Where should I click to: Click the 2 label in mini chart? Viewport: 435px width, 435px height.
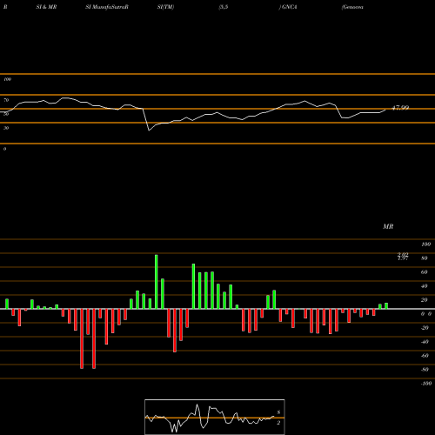pos(278,423)
